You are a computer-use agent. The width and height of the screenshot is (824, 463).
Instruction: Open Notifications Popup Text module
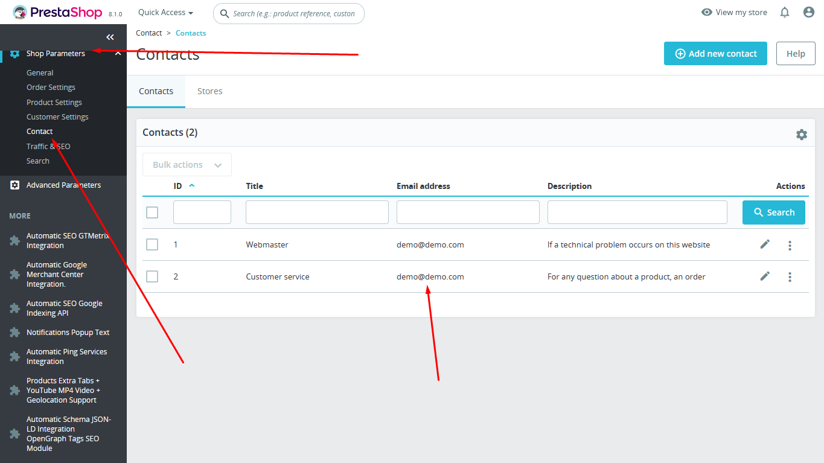tap(68, 333)
